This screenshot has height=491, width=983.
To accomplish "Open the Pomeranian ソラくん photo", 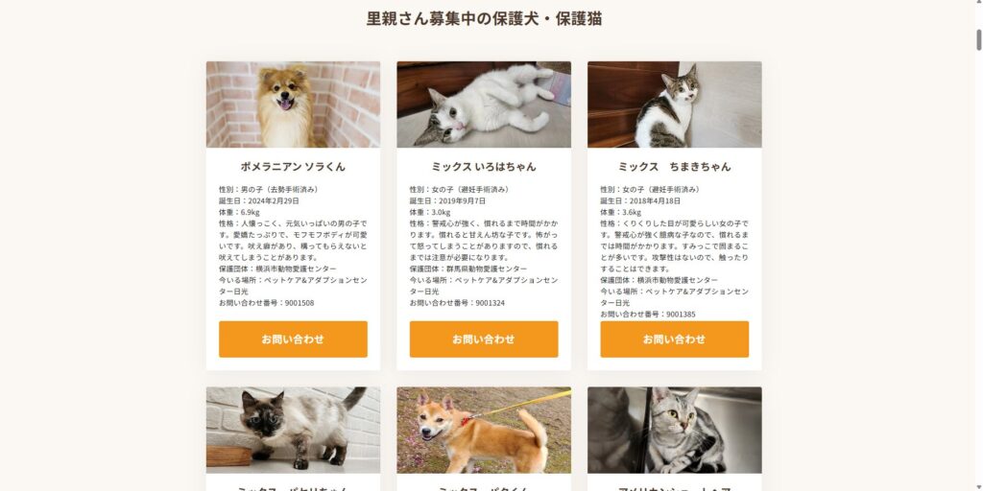I will pyautogui.click(x=293, y=105).
